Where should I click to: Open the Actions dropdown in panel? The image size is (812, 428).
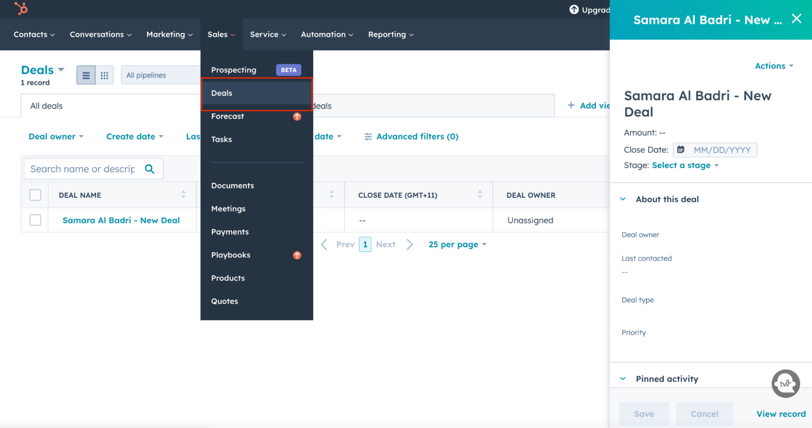(774, 66)
